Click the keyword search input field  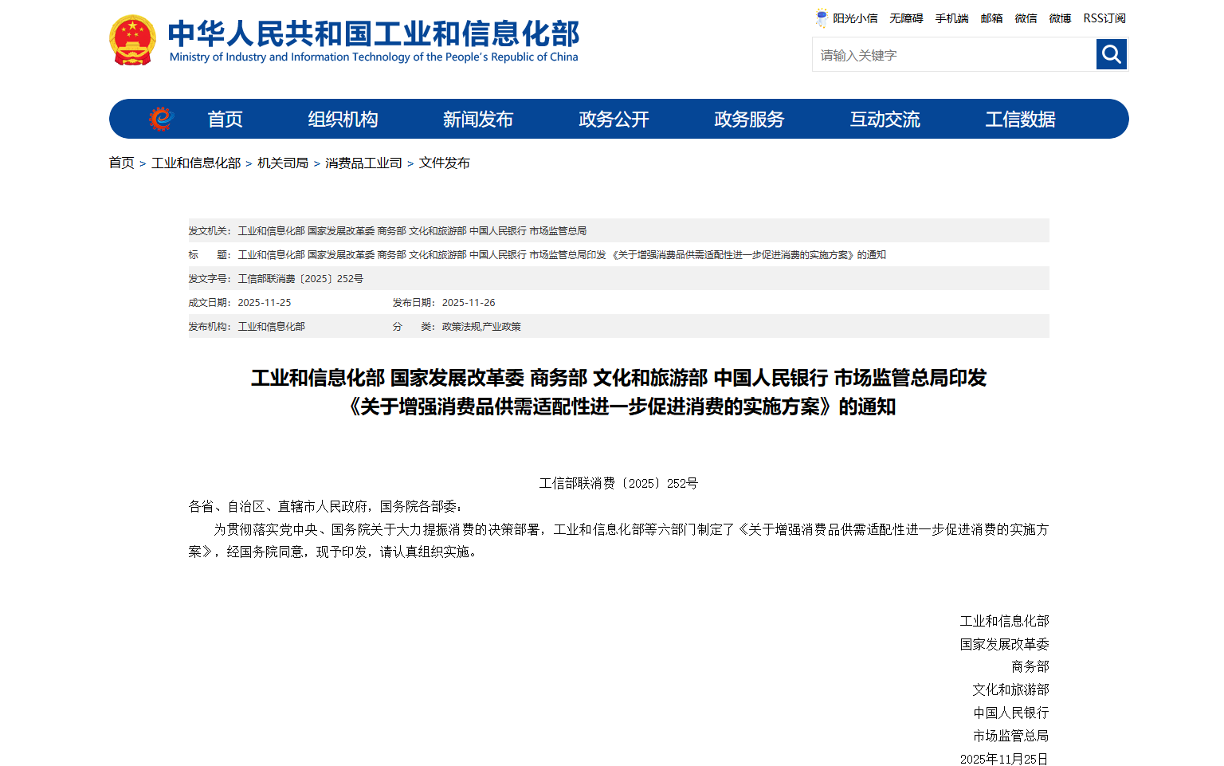coord(954,55)
